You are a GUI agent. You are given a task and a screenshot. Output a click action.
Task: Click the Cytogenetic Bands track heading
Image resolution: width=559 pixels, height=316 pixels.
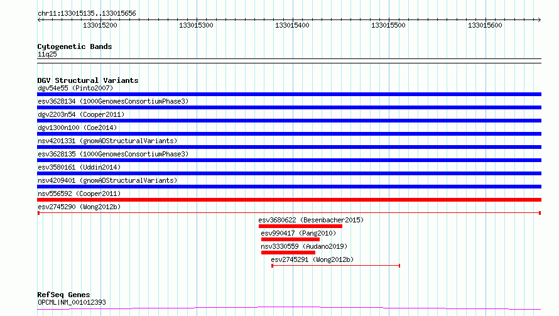(x=75, y=46)
